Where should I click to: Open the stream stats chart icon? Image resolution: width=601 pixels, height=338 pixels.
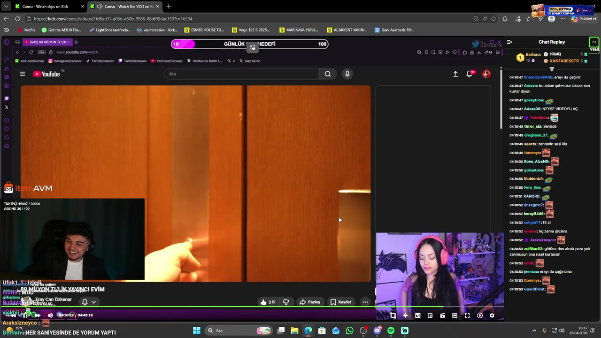tap(417, 315)
